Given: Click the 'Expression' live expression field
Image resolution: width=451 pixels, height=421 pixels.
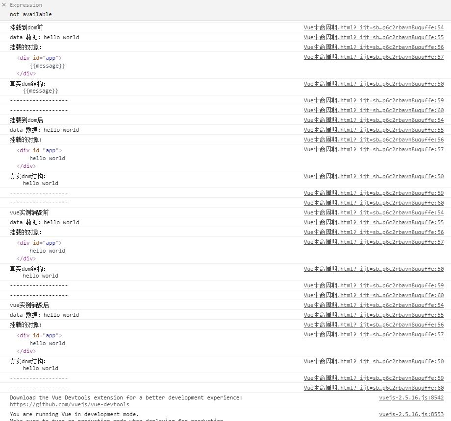Looking at the screenshot, I should (26, 5).
